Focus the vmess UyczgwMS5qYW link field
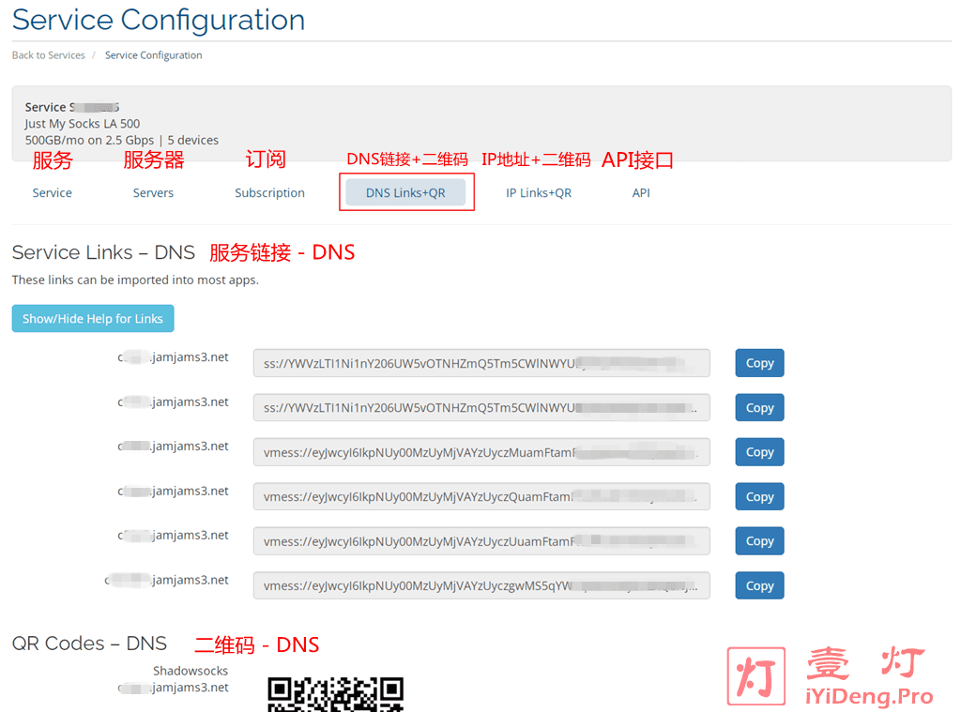The width and height of the screenshot is (961, 712). point(481,585)
